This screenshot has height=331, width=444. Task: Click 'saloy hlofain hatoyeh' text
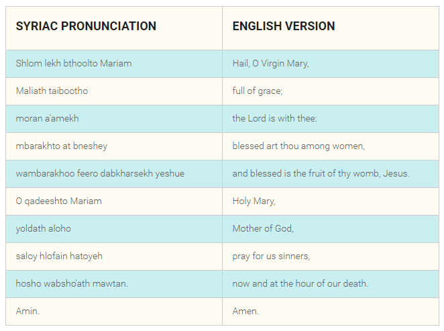click(59, 256)
